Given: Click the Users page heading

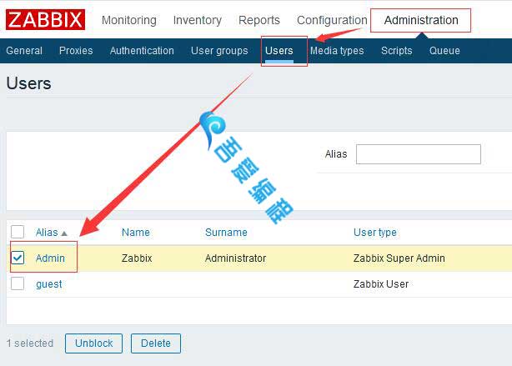Looking at the screenshot, I should tap(28, 83).
